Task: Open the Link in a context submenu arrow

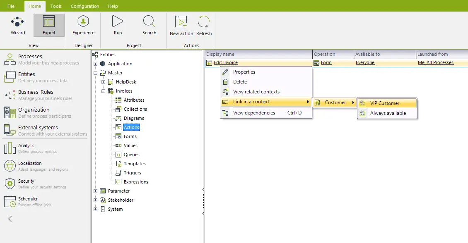Action: (308, 102)
